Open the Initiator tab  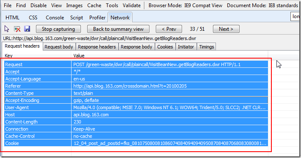186,47
